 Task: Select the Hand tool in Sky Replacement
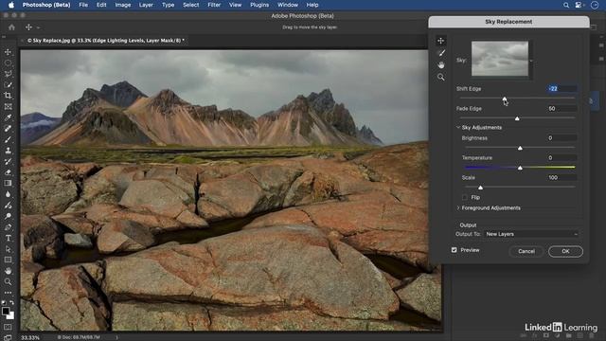(441, 65)
